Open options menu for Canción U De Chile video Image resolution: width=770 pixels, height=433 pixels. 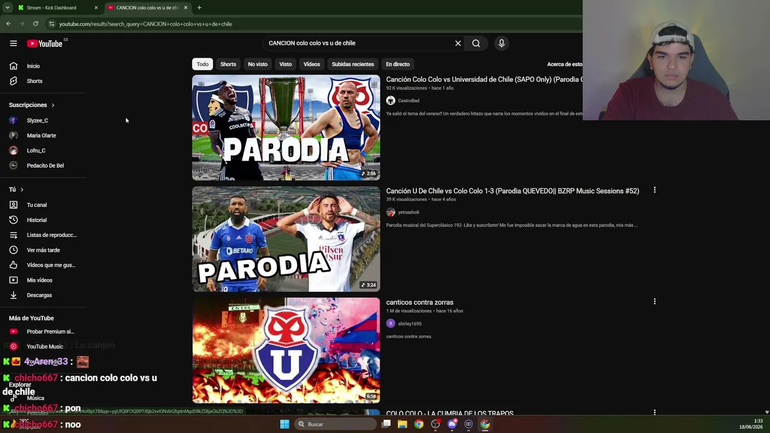[654, 191]
